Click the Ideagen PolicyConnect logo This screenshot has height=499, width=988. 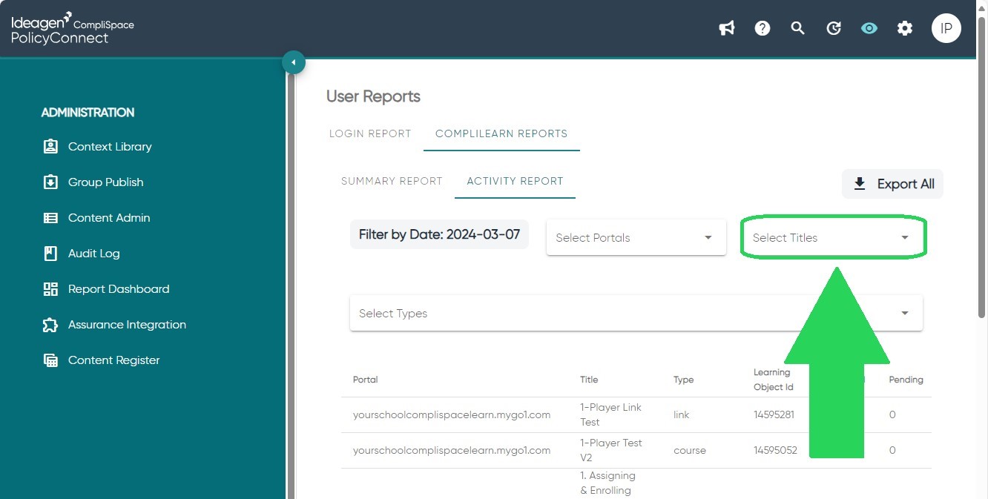(73, 28)
